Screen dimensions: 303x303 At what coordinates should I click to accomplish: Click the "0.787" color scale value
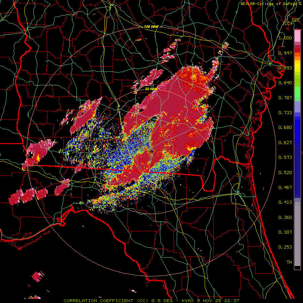[x=285, y=98]
